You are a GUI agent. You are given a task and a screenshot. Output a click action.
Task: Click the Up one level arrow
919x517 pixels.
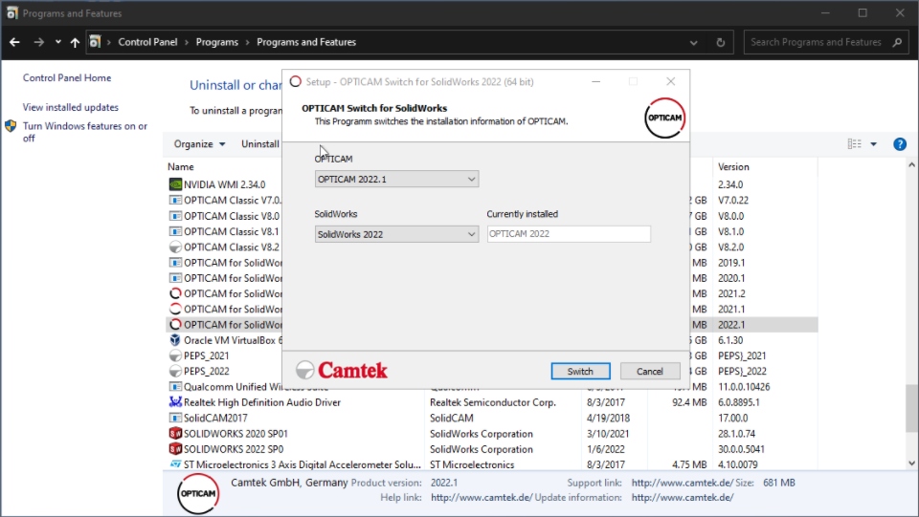point(75,42)
